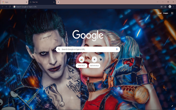The height and width of the screenshot is (110, 176).
Task: Open the Google apps grid
Action: 172,13
